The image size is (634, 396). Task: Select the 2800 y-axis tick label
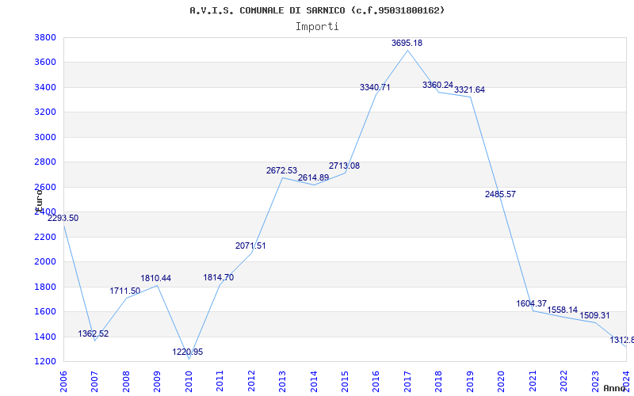point(45,162)
